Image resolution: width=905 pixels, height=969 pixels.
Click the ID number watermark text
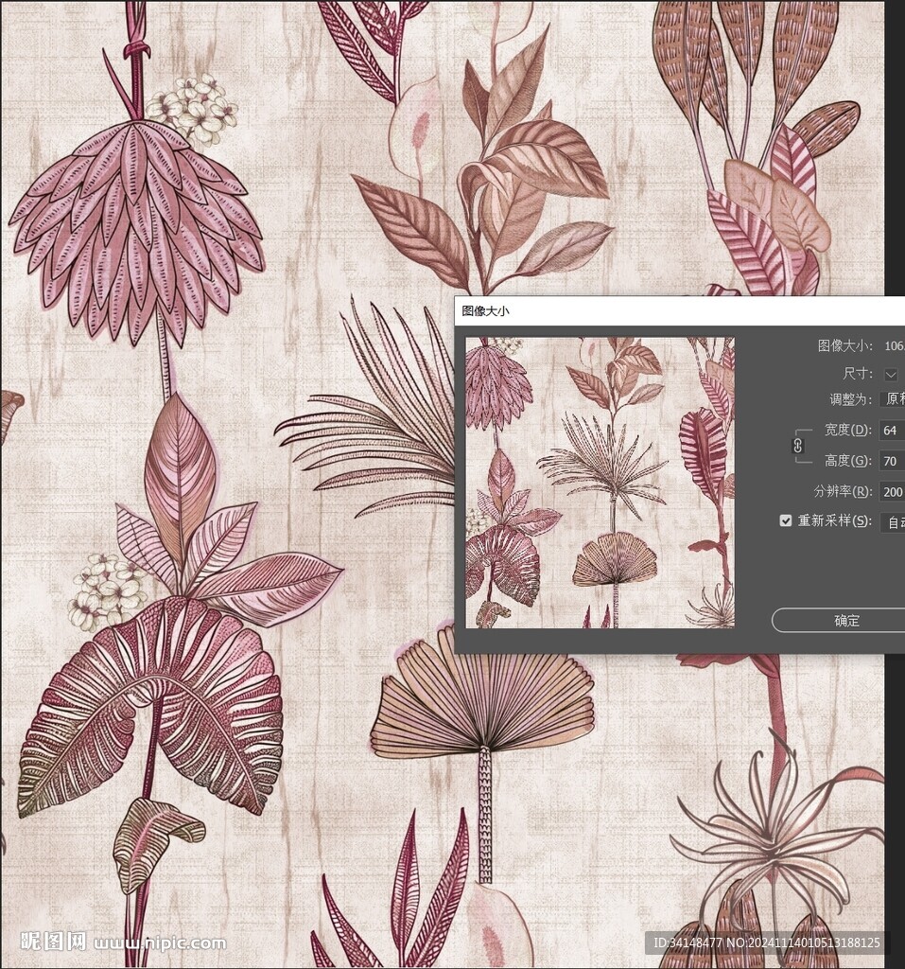point(766,943)
